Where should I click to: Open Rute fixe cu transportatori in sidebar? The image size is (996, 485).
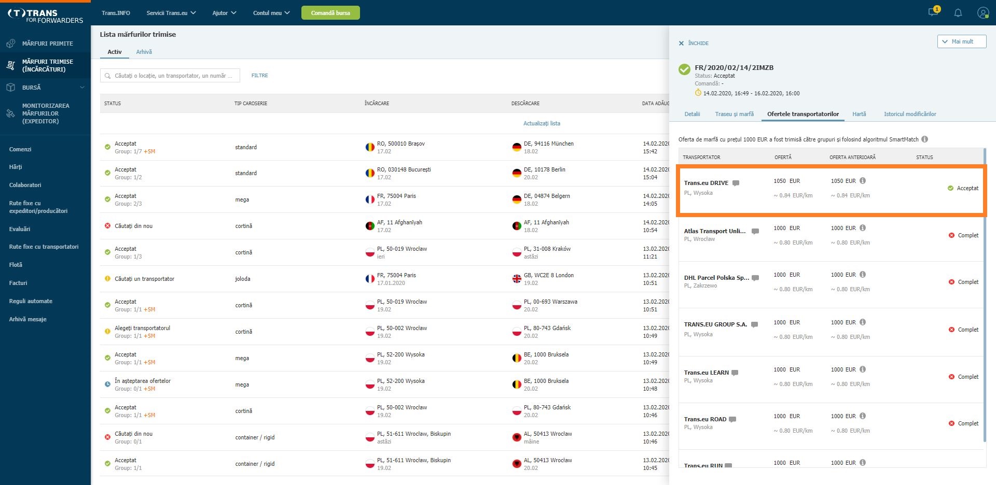(44, 247)
